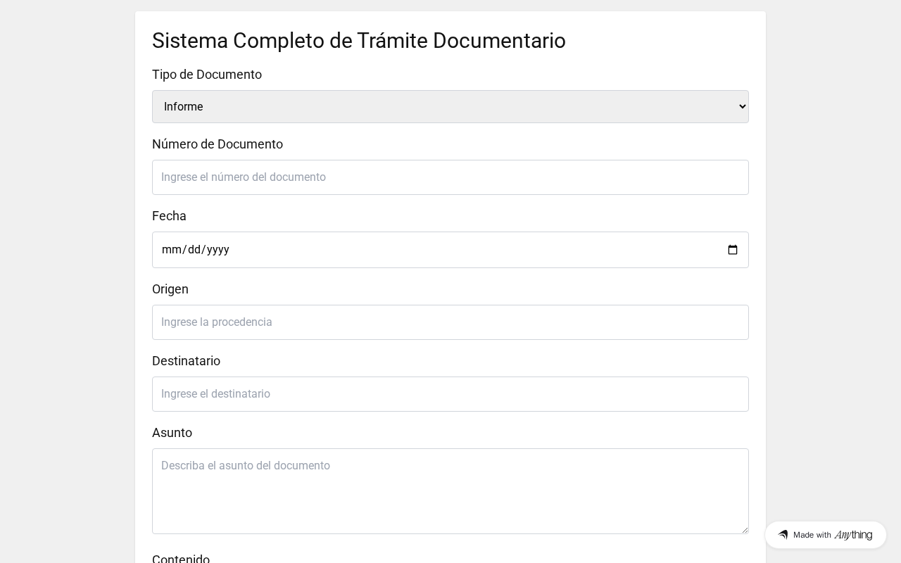This screenshot has height=563, width=901.
Task: Open the calendar picker in Fecha field
Action: click(733, 250)
